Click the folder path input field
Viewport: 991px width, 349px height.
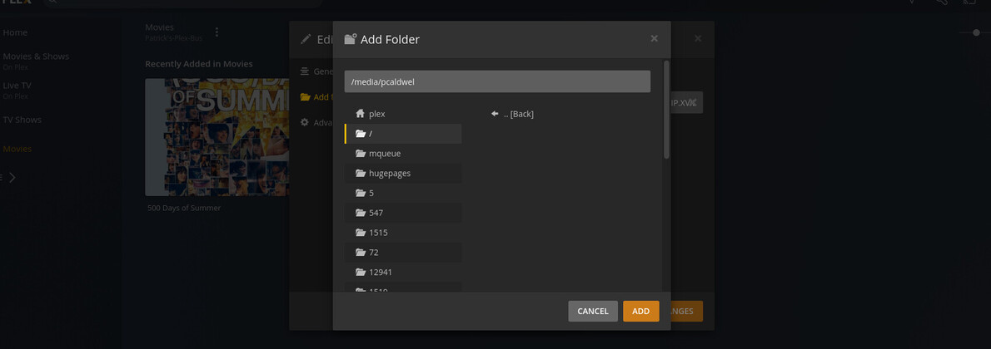[497, 81]
